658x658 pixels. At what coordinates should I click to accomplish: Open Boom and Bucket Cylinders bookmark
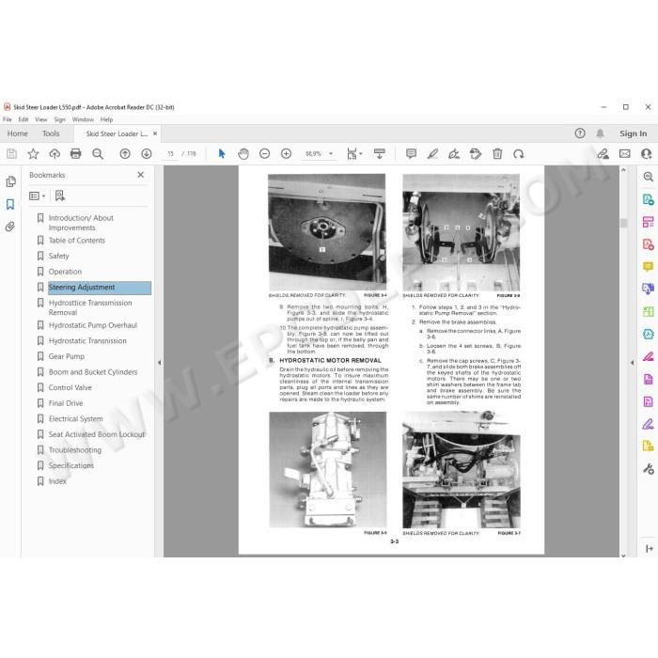click(93, 372)
